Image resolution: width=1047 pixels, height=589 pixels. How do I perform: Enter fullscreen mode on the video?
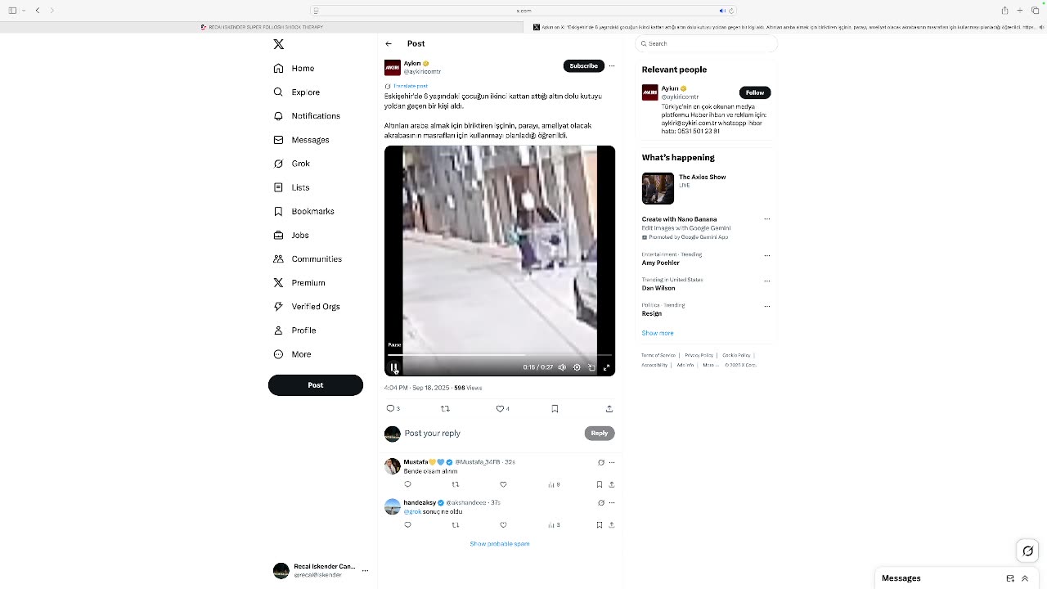tap(606, 367)
